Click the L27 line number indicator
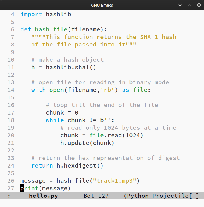204x207 pixels. pos(103,196)
